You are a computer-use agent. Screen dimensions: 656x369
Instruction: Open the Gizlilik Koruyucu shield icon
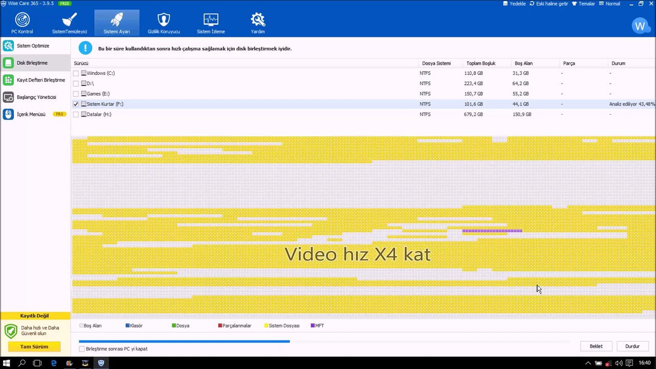point(163,20)
